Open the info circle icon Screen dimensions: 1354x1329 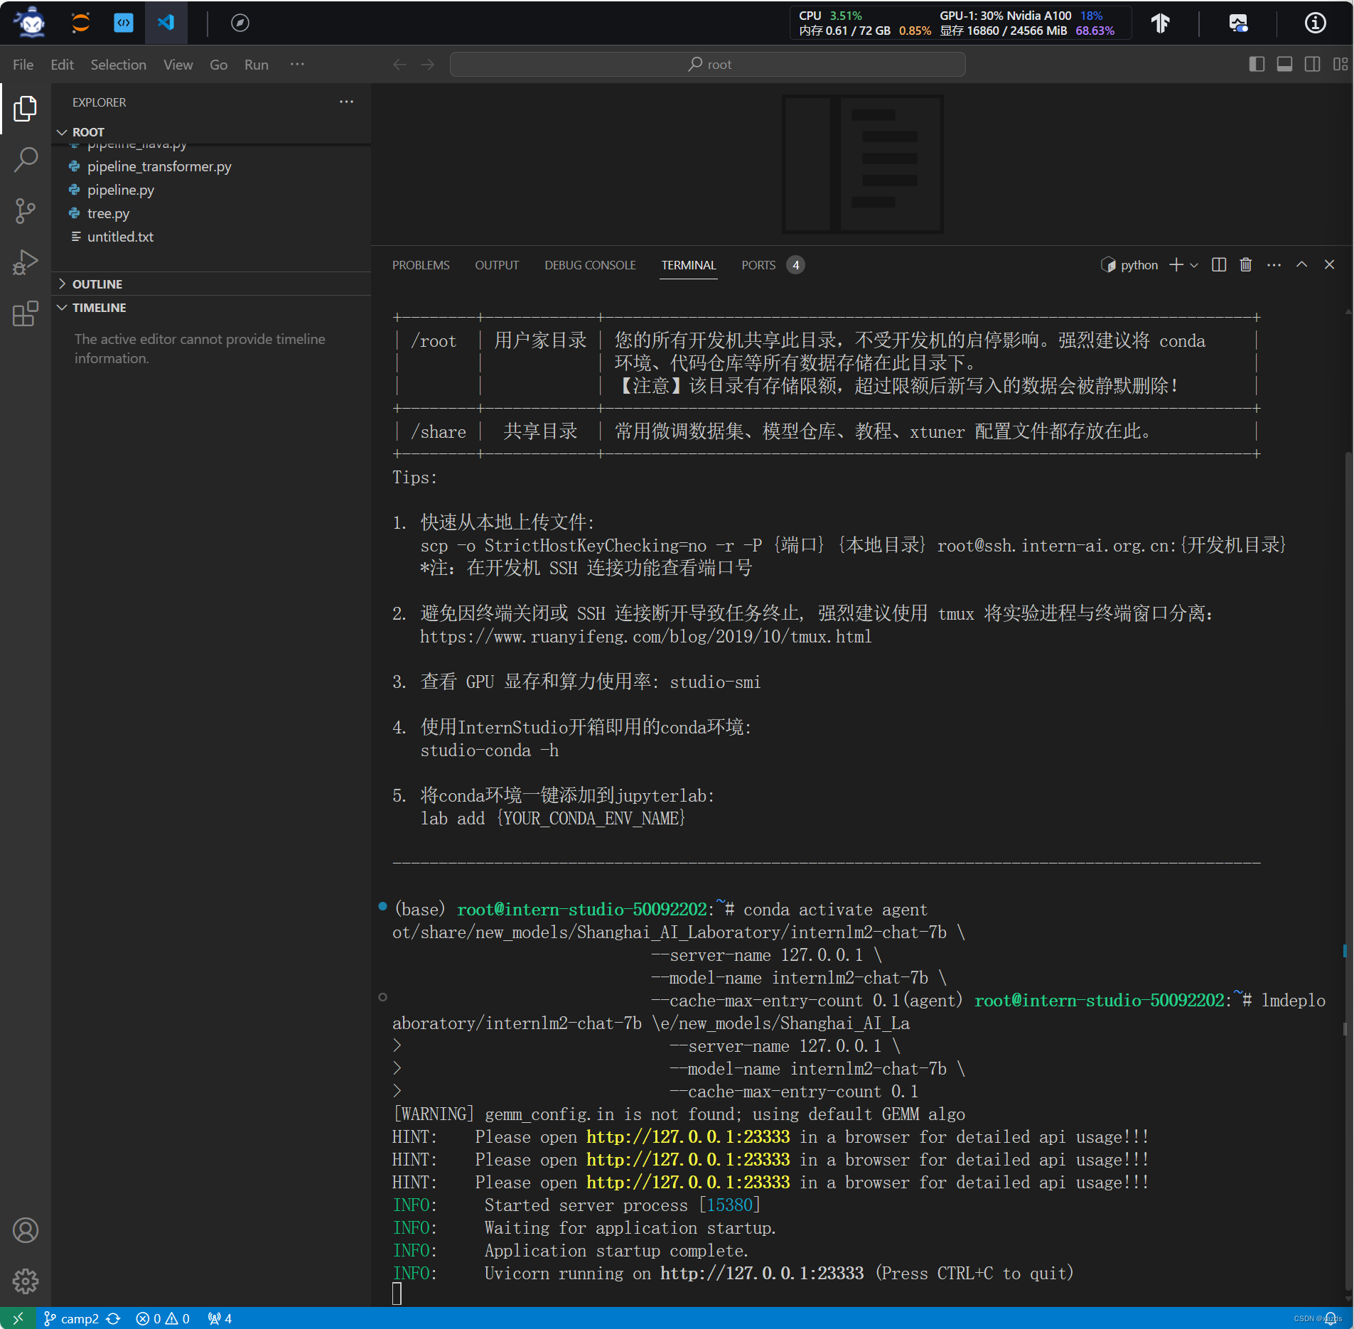(x=1315, y=23)
